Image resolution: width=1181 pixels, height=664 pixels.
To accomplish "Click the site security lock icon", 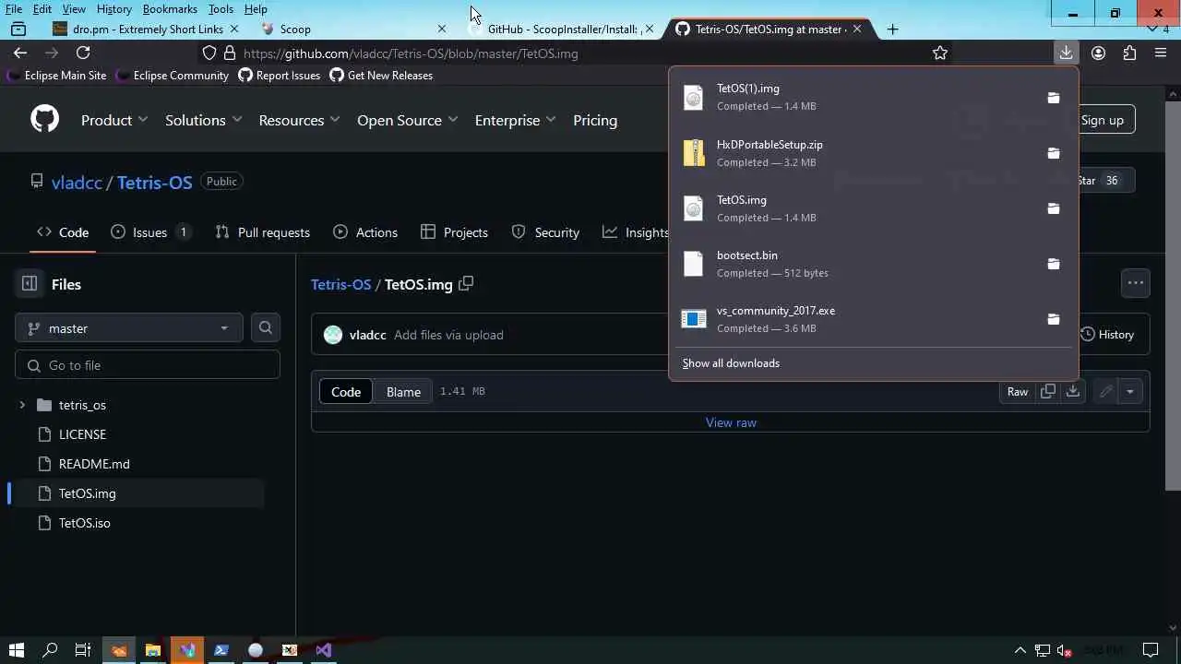I will [231, 53].
